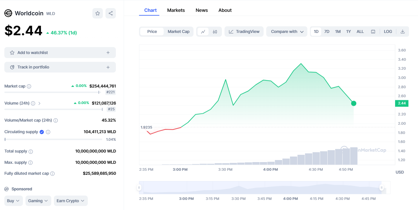Click the Worldcoin logo icon
This screenshot has width=418, height=210.
point(8,13)
